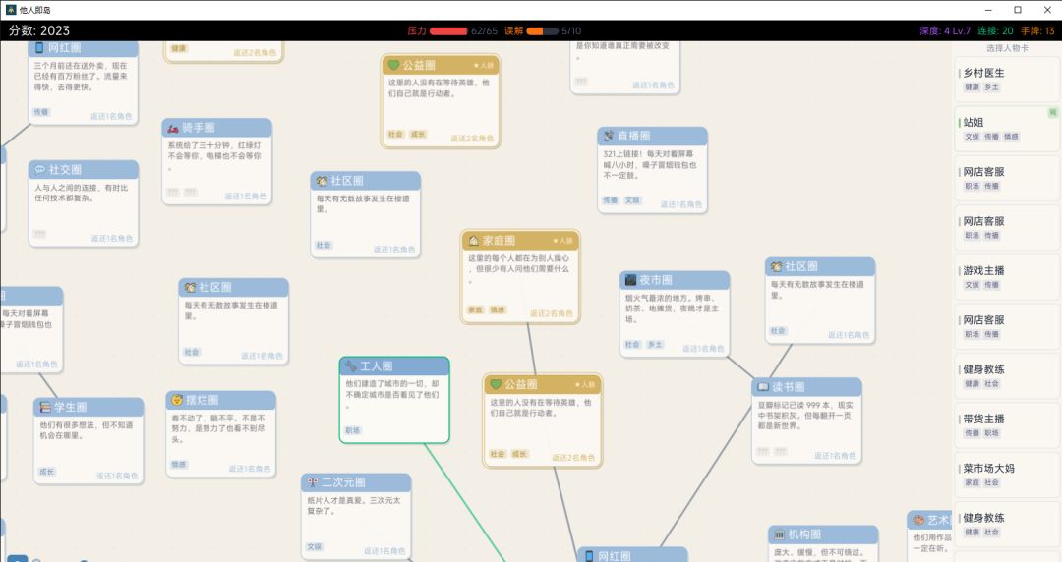Screen dimensions: 1062x562
Task: Click the 连接: 20 counter
Action: 995,30
